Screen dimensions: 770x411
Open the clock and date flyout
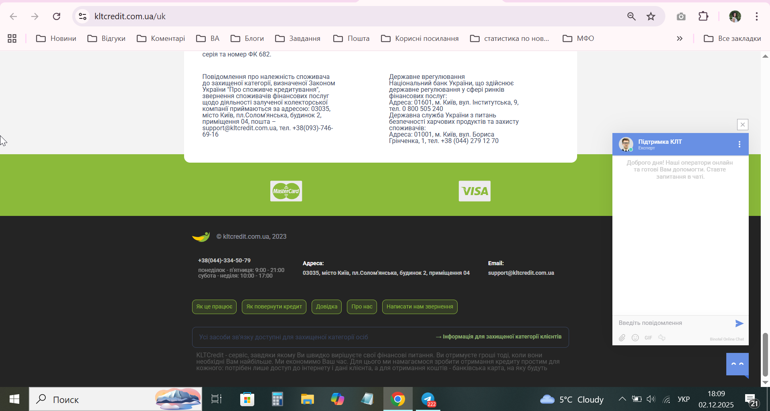coord(716,399)
